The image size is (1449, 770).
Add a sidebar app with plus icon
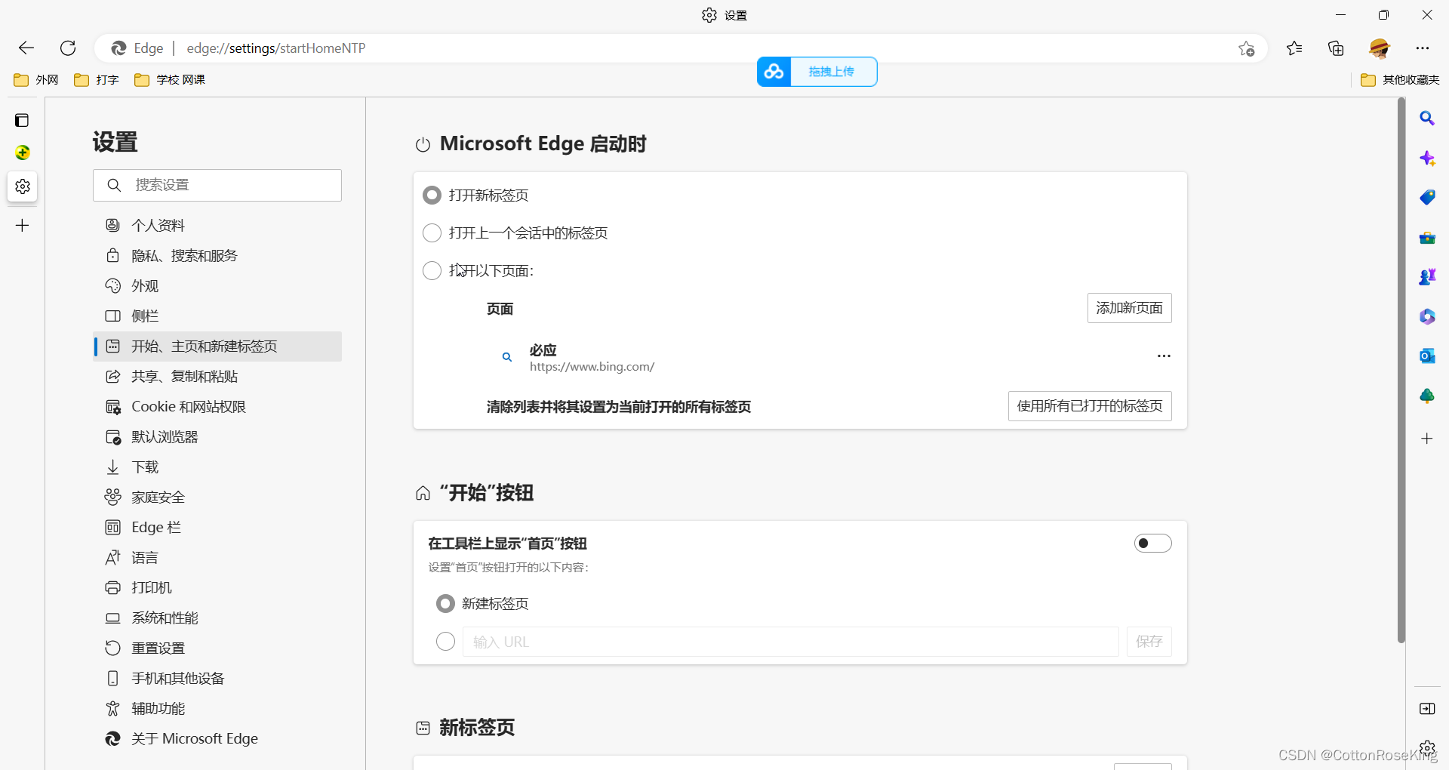pyautogui.click(x=1427, y=439)
